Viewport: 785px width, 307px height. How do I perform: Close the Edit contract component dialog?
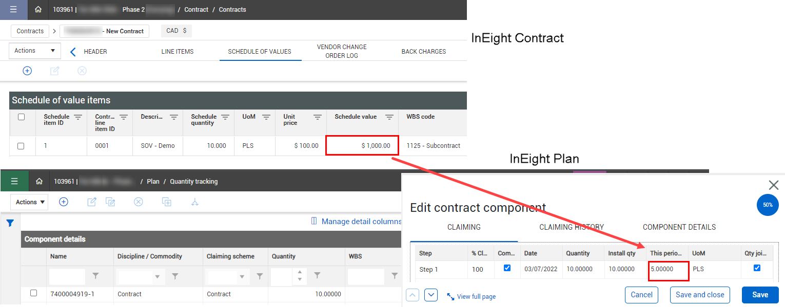pos(774,185)
